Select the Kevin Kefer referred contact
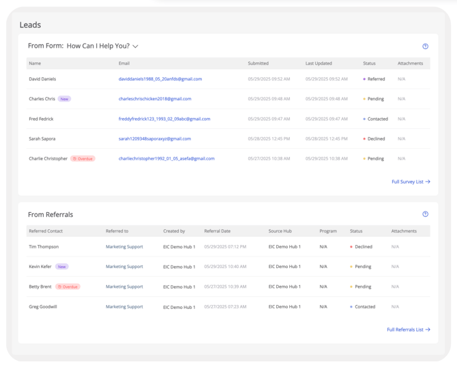The width and height of the screenshot is (457, 367). pos(40,267)
